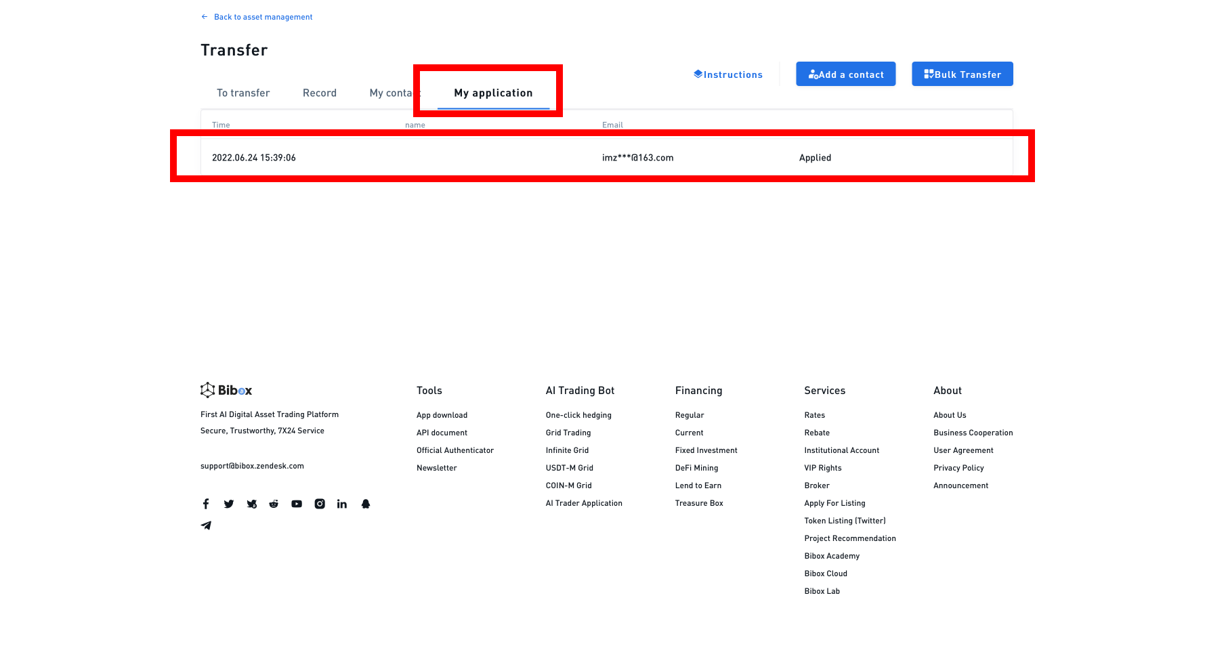Screen dimensions: 1205x648
Task: Open DeFi Mining under Financing
Action: pyautogui.click(x=696, y=468)
